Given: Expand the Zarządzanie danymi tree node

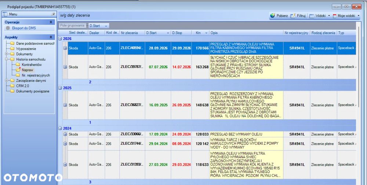Looking at the screenshot, I should click(x=6, y=80).
